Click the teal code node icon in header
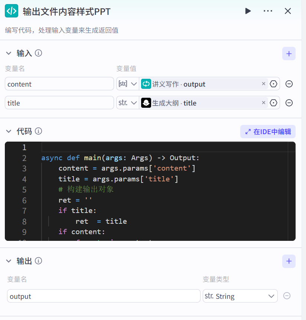The image size is (306, 320). coord(11,11)
